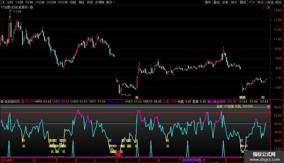
Task: Click the 返回 back button
Action: (278, 2)
